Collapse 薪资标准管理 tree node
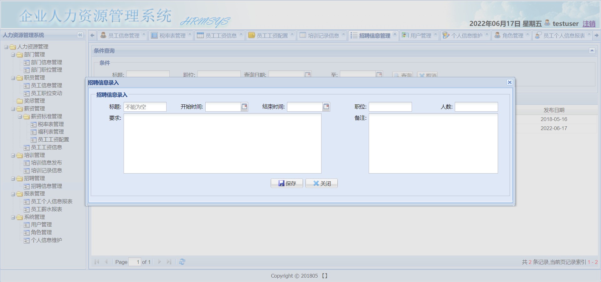Screen dimensions: 601x282 coord(20,117)
